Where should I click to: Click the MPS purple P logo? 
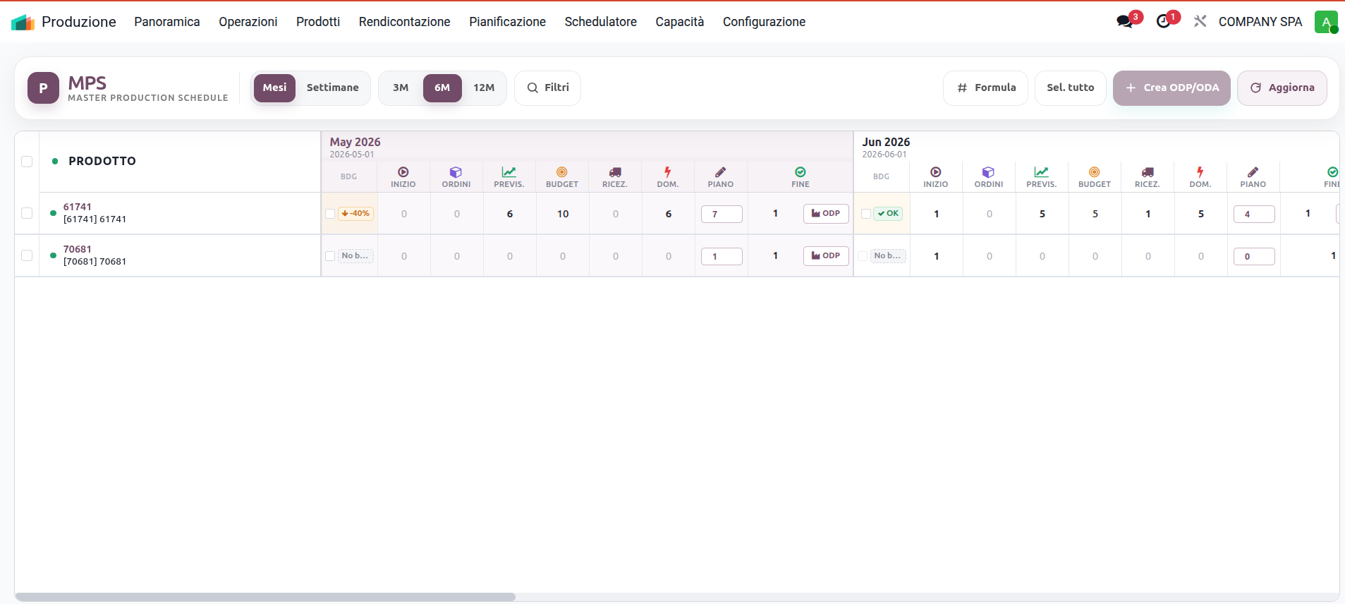(x=43, y=88)
